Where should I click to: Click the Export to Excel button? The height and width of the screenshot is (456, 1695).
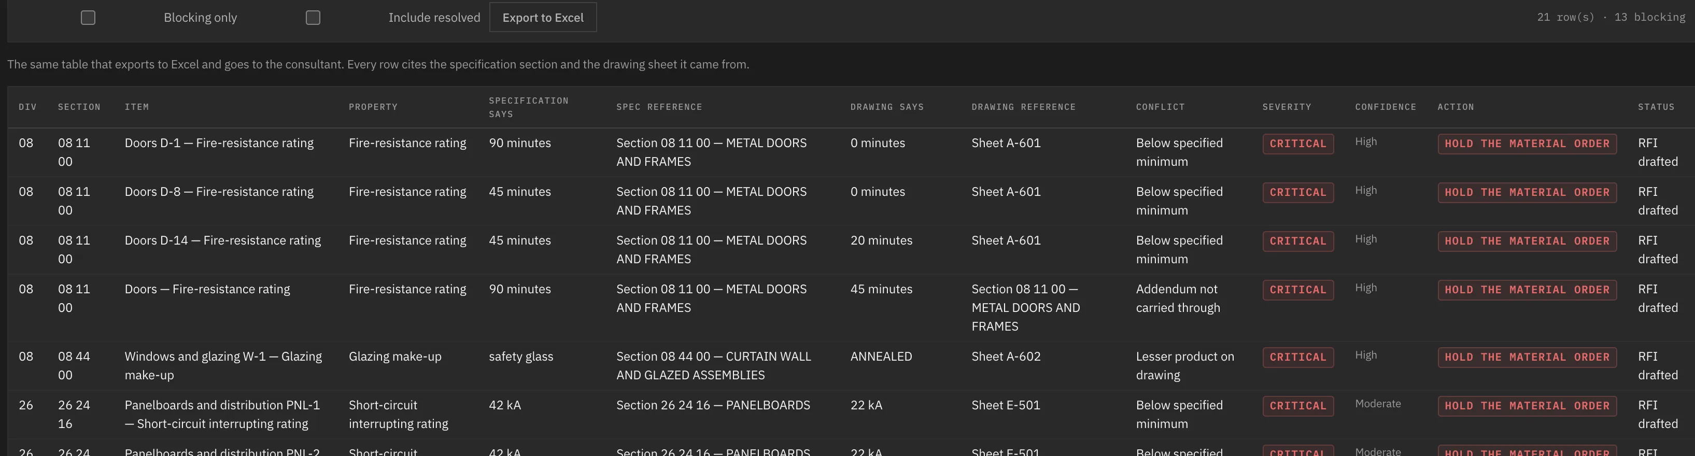tap(543, 17)
